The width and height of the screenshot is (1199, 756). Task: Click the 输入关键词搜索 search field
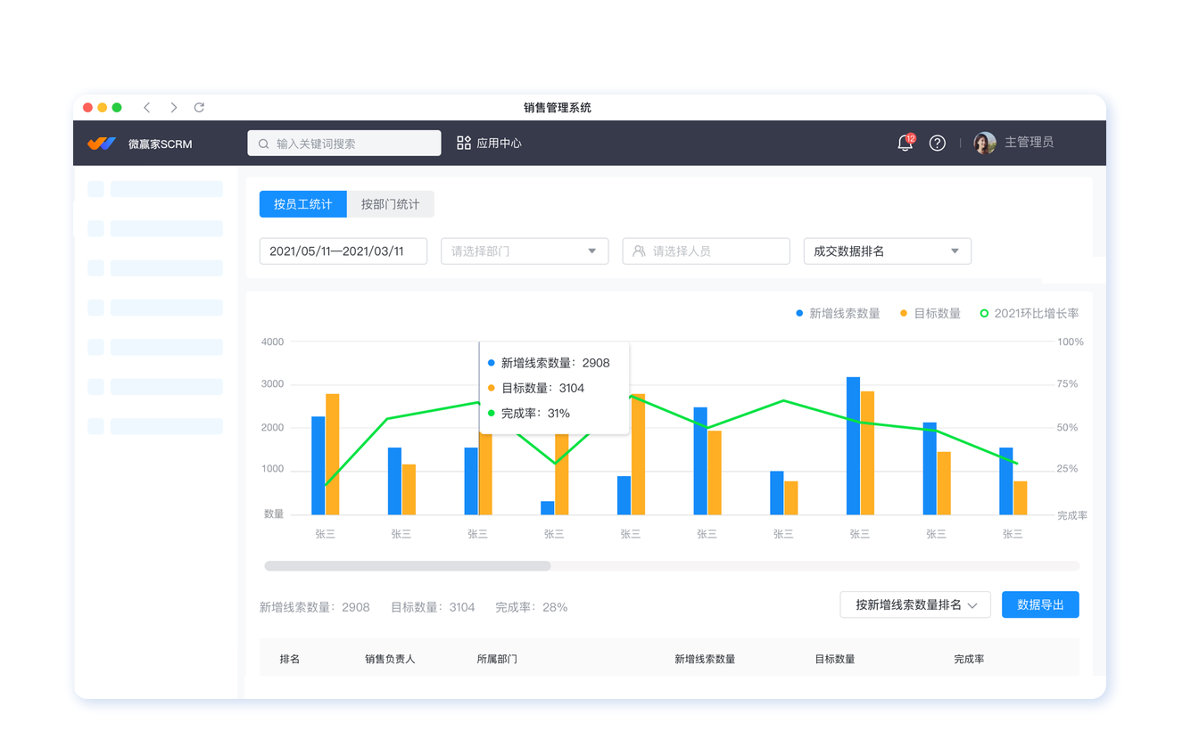(x=344, y=144)
